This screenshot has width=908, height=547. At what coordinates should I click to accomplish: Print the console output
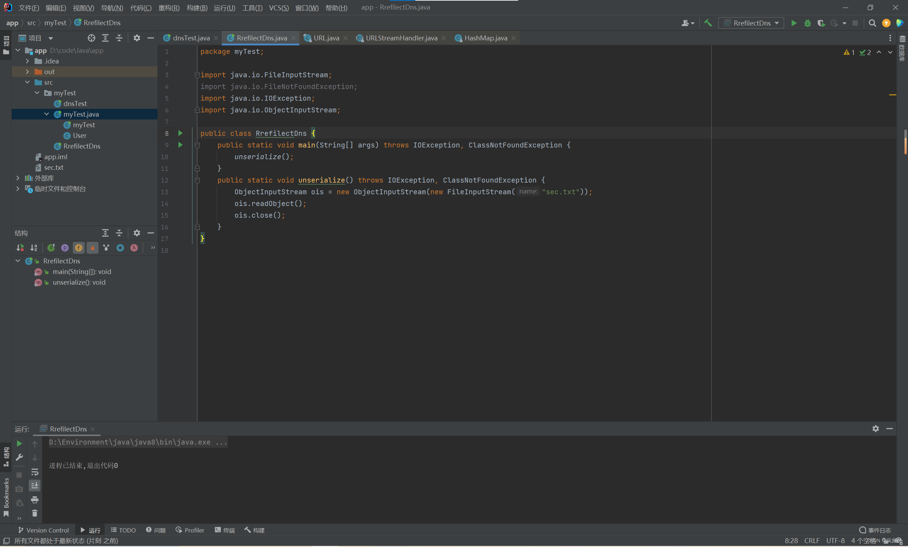35,500
